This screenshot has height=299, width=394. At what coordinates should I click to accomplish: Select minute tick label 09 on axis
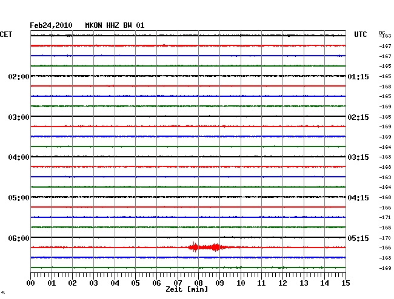[219, 283]
